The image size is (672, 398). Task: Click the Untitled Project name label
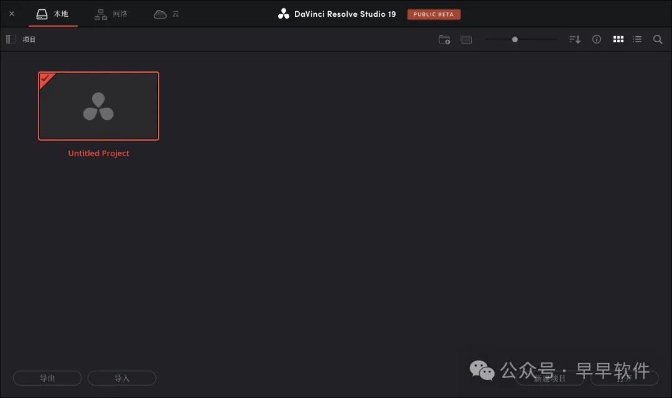(x=98, y=154)
